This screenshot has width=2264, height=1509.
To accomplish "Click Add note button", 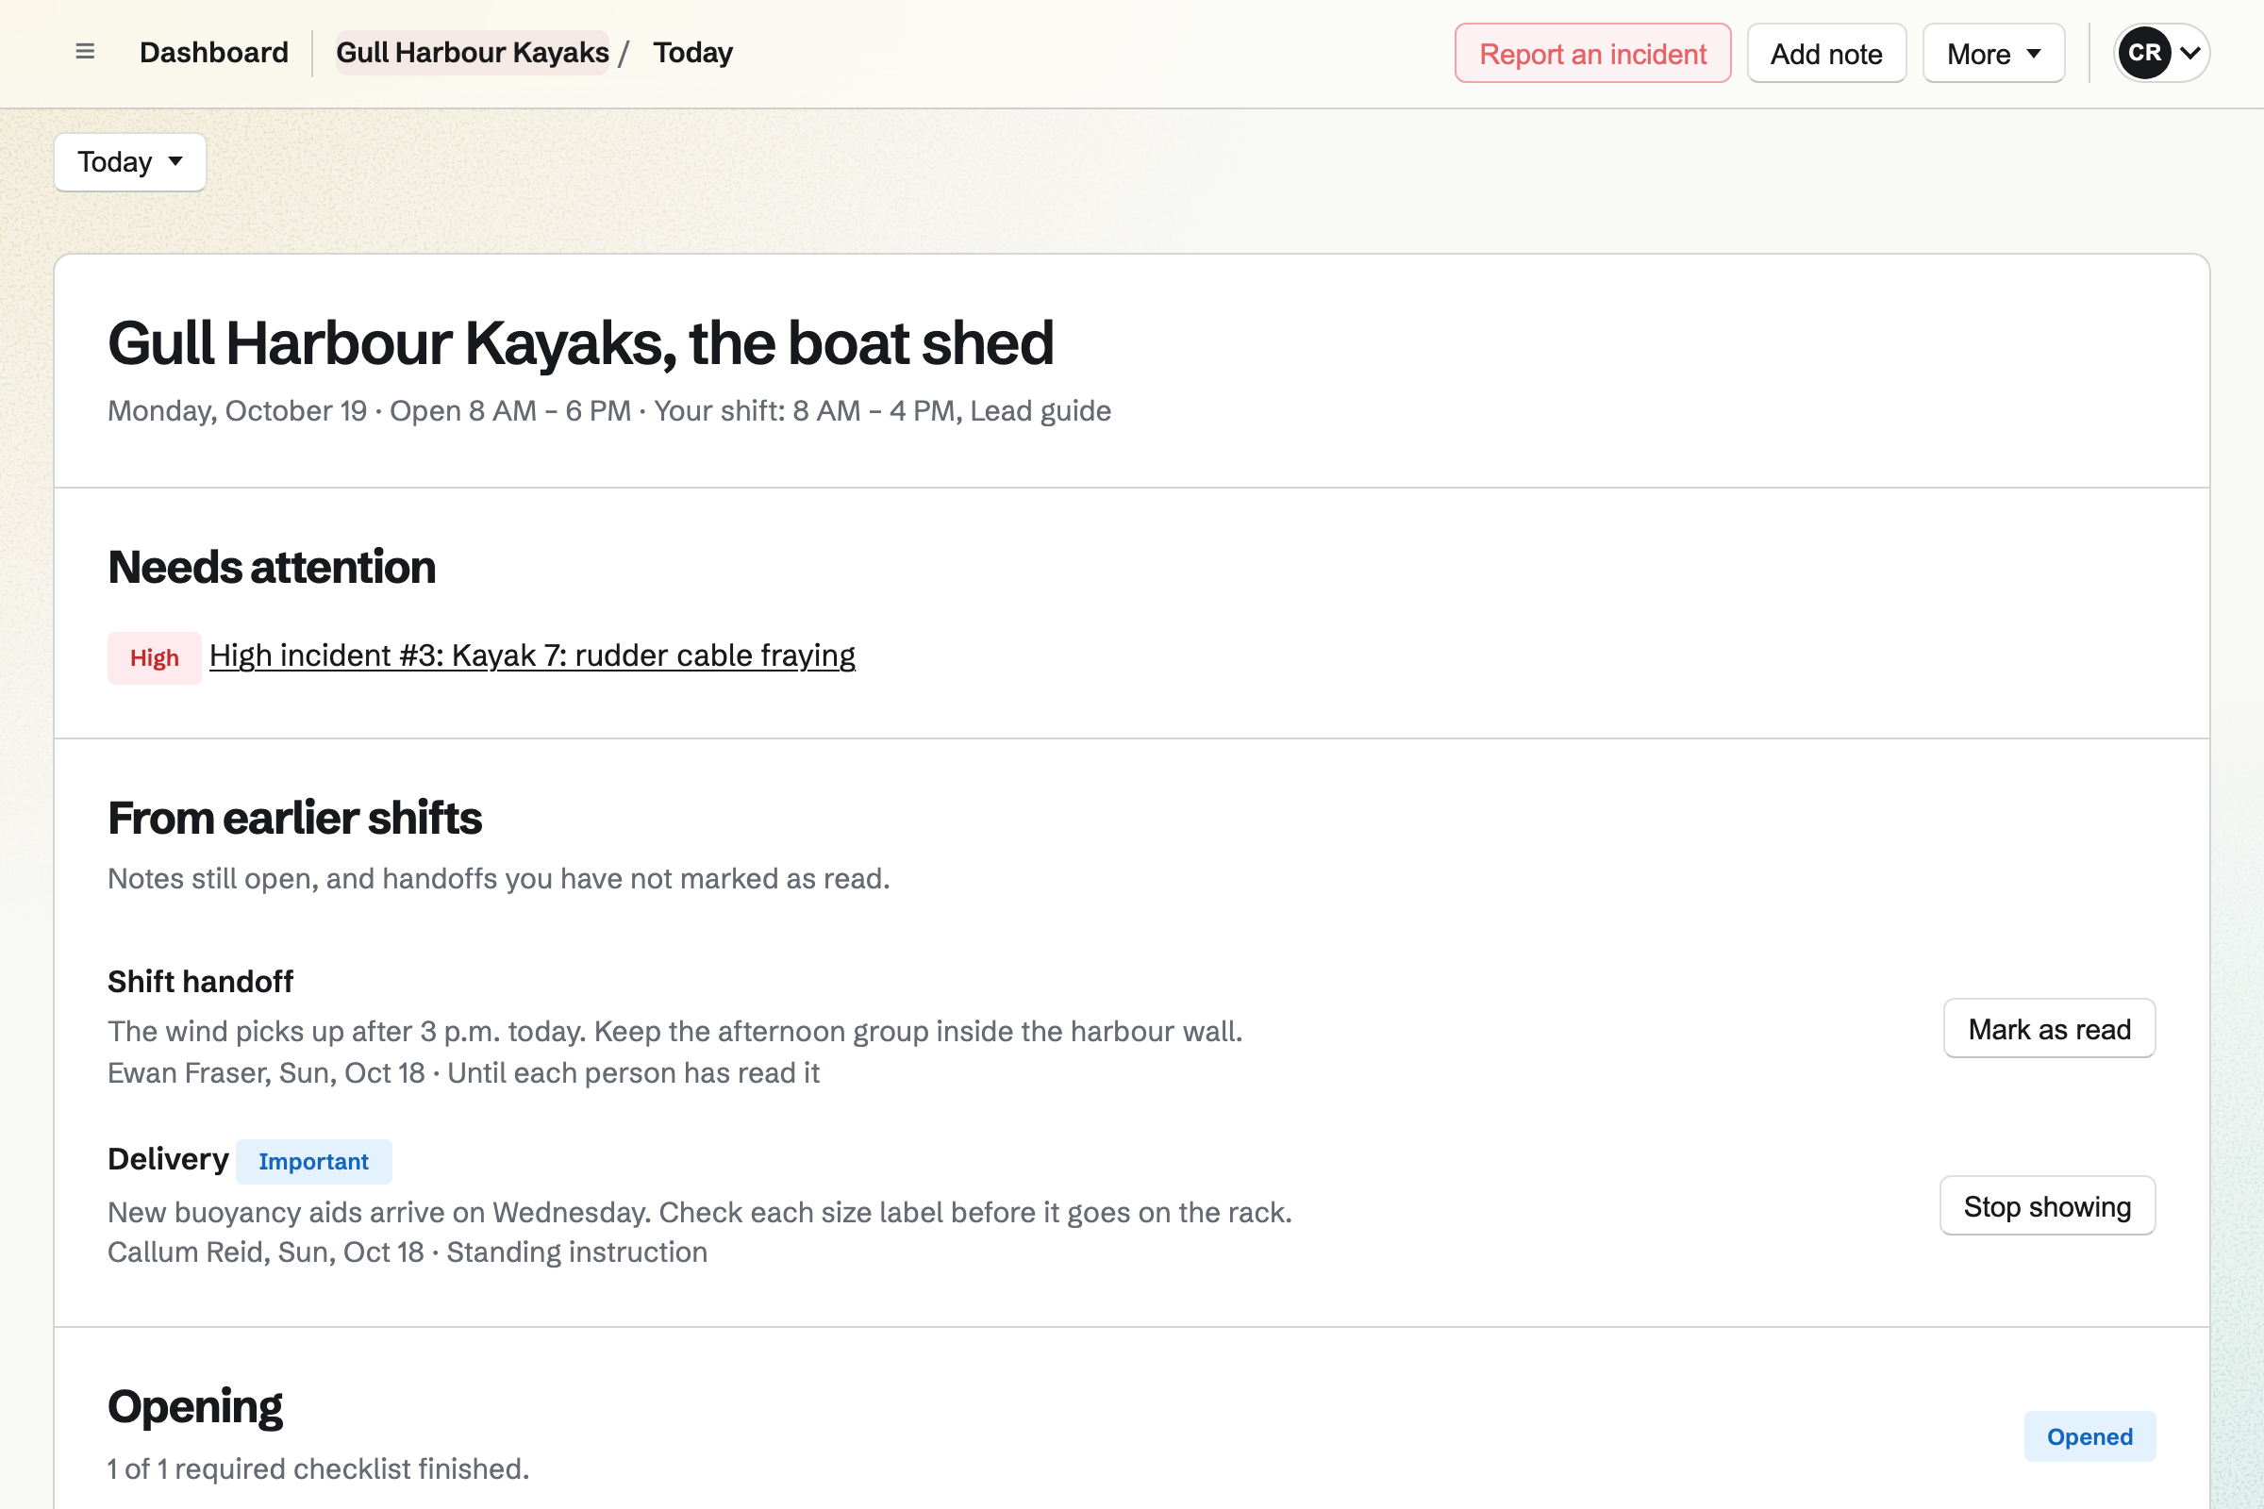I will [1826, 53].
